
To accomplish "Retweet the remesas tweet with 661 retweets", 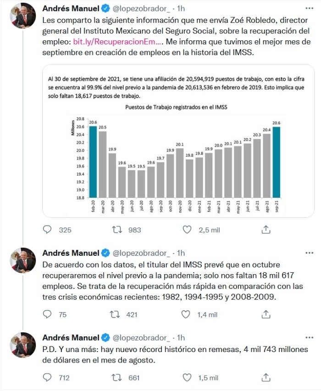I will (117, 378).
